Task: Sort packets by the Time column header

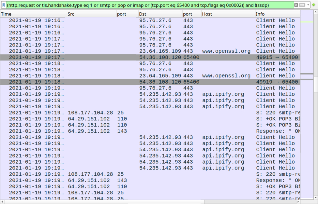Action: 33,14
